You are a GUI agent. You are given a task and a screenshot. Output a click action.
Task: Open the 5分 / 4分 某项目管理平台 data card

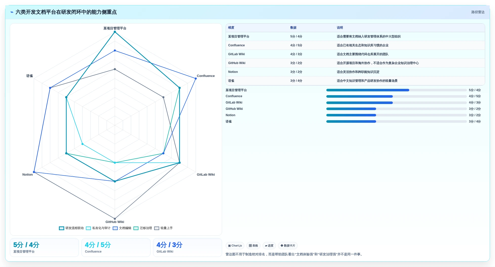click(44, 248)
